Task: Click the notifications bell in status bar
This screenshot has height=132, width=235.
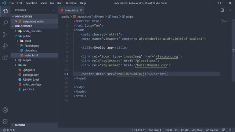Action: click(230, 130)
